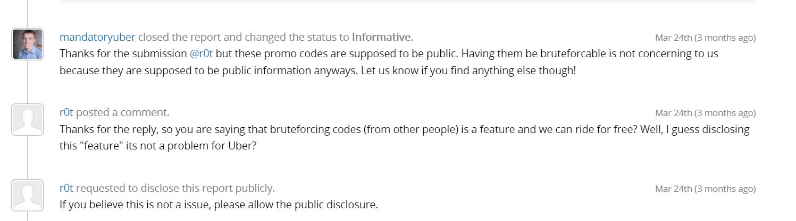
Task: Click the 'Thanks for the submission' reply text
Action: pos(123,54)
